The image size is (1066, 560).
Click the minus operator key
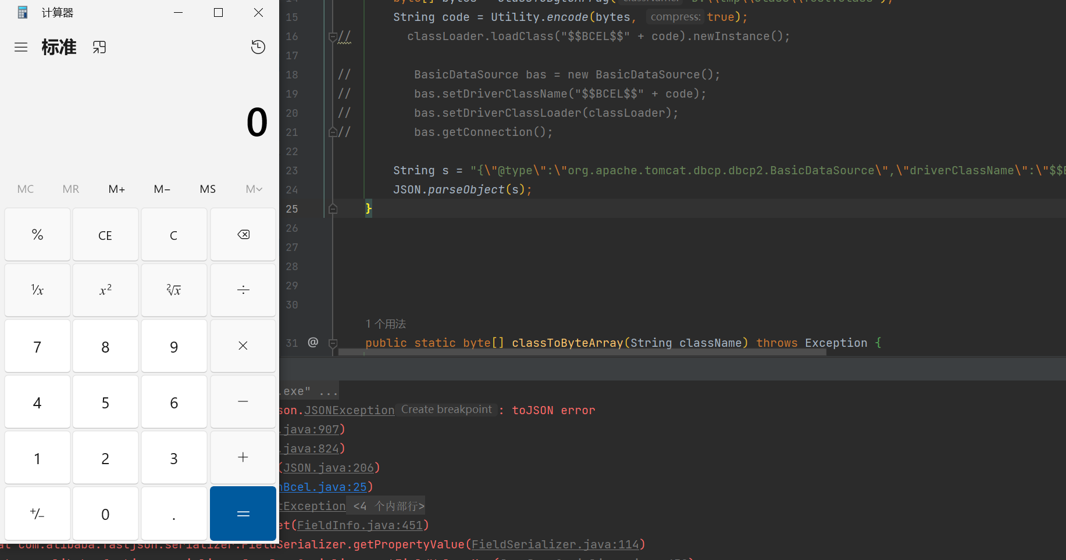[x=243, y=402]
